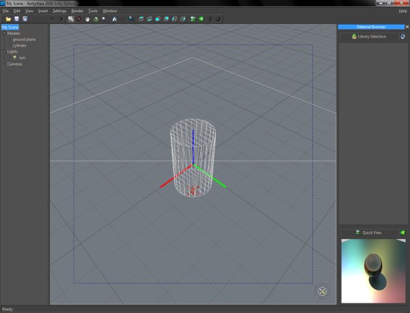Refresh the material library with the refresh icon

click(x=402, y=36)
